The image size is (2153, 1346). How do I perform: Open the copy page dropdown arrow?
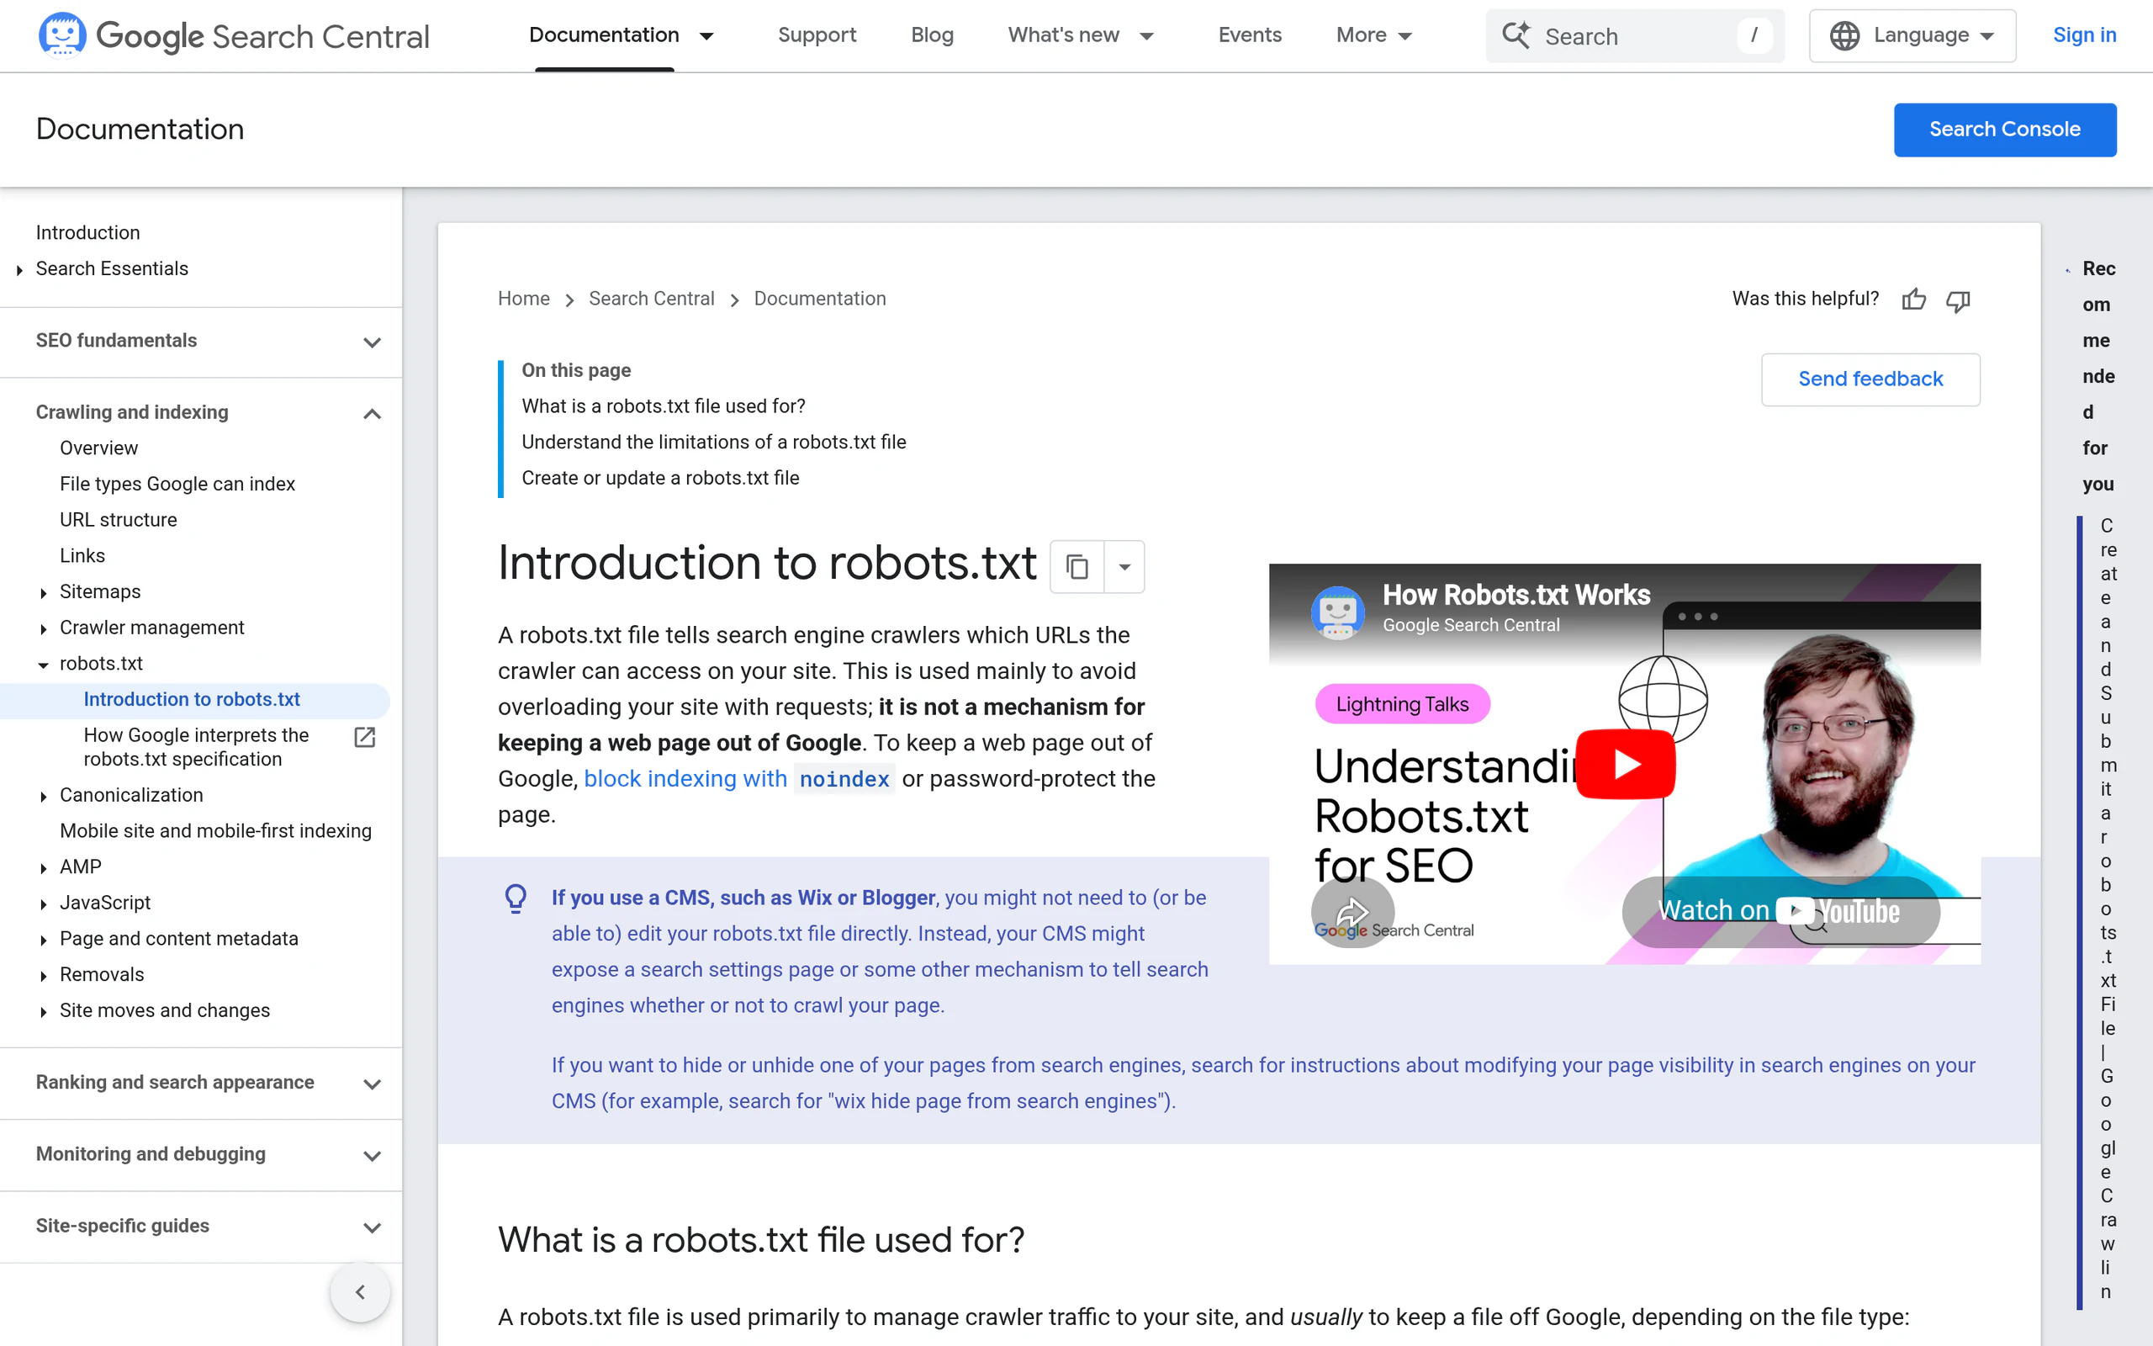(x=1124, y=566)
